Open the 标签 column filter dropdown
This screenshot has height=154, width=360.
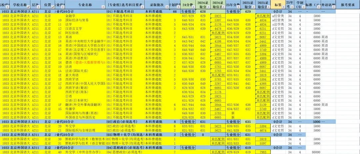283,7
